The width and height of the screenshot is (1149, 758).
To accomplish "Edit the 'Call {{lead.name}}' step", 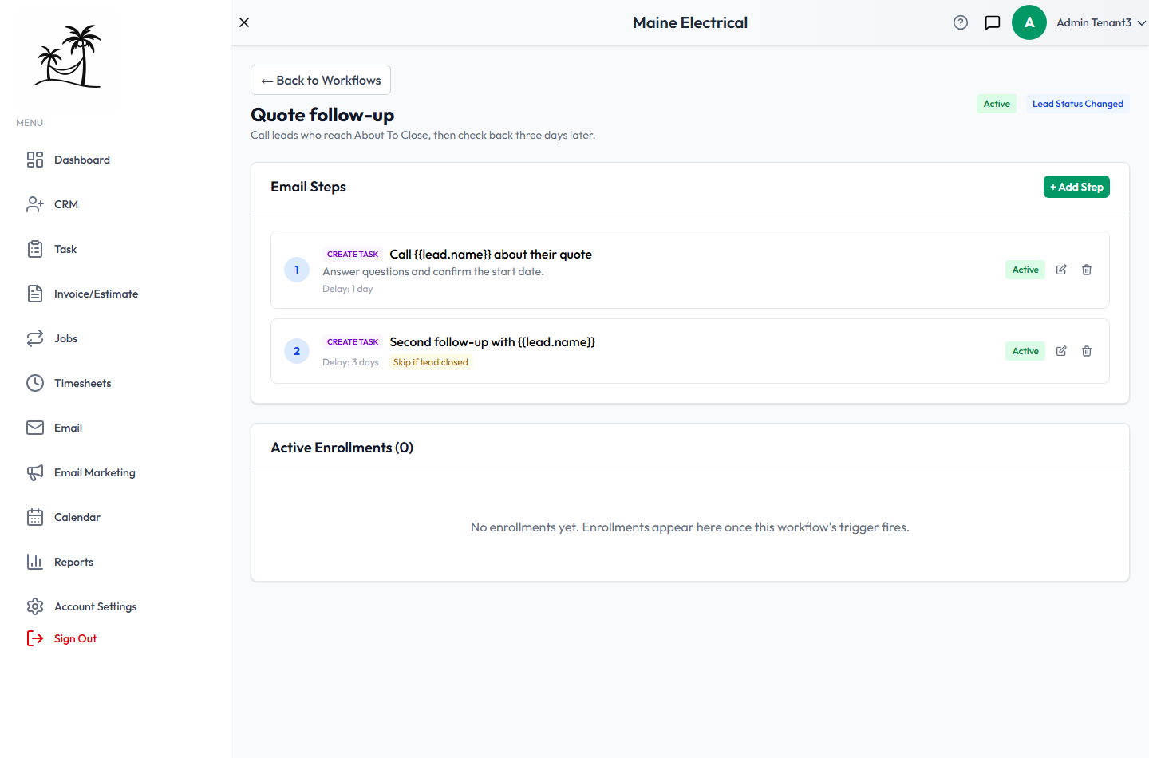I will (x=1061, y=270).
